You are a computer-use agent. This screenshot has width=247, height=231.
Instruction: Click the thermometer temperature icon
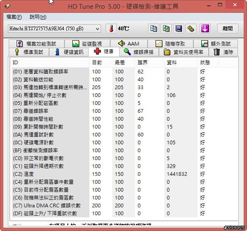coord(111,29)
